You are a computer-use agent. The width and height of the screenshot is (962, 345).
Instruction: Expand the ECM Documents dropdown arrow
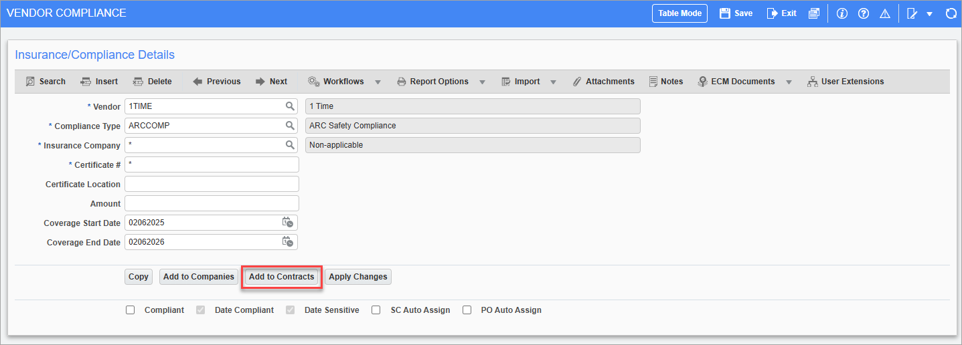click(789, 82)
